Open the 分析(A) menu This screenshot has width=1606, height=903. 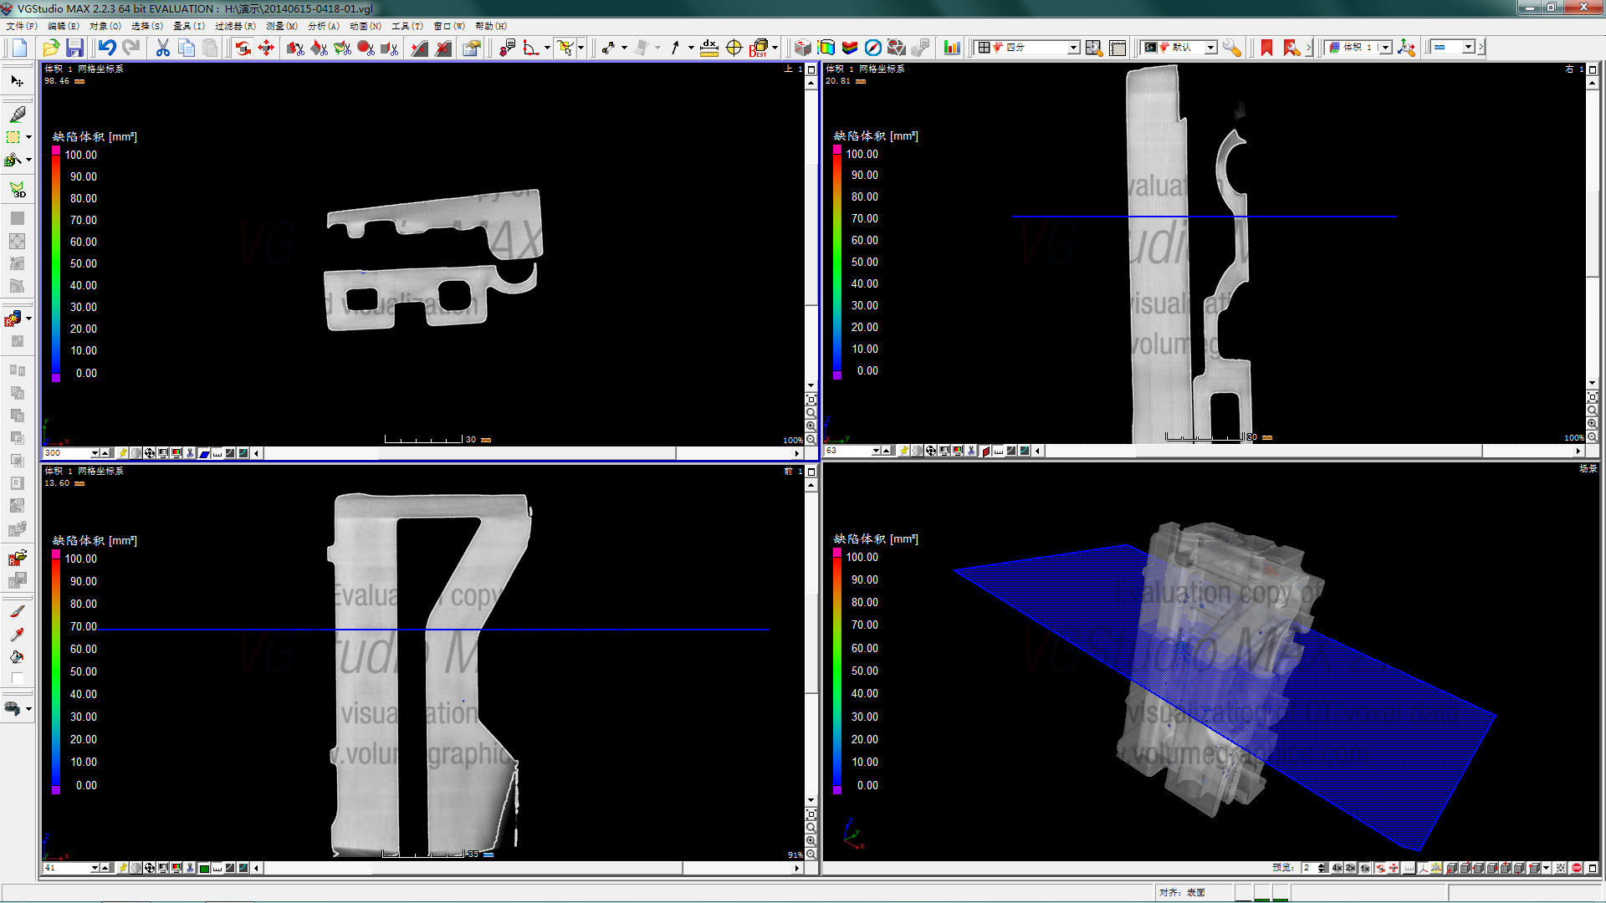324,26
